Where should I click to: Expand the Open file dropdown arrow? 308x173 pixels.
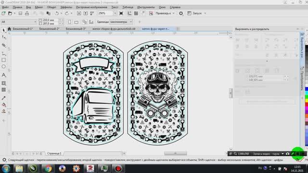pos(14,13)
